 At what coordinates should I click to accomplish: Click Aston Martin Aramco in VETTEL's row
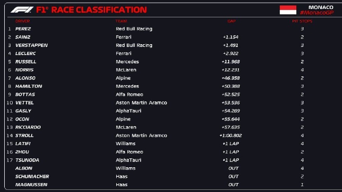[x=142, y=103]
